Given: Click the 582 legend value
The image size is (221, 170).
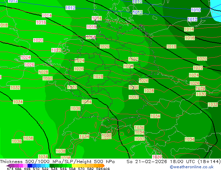Looking at the screenshot, I should pos(90,169).
